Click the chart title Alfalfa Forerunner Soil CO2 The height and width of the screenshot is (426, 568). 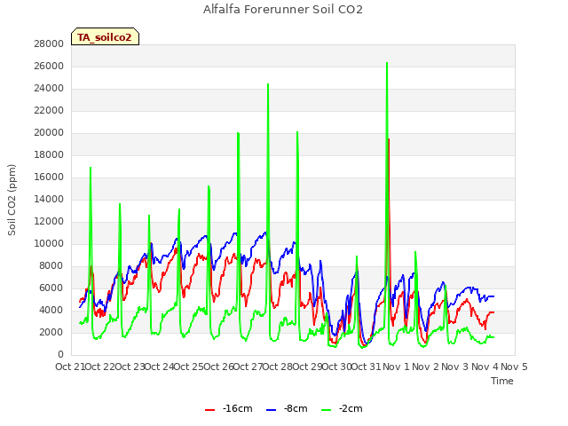283,10
